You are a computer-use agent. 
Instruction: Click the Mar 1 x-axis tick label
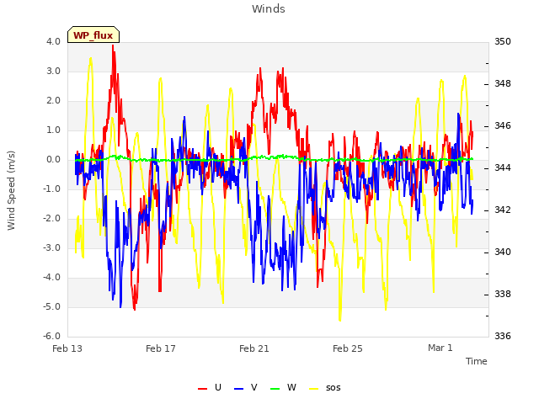[x=440, y=348]
